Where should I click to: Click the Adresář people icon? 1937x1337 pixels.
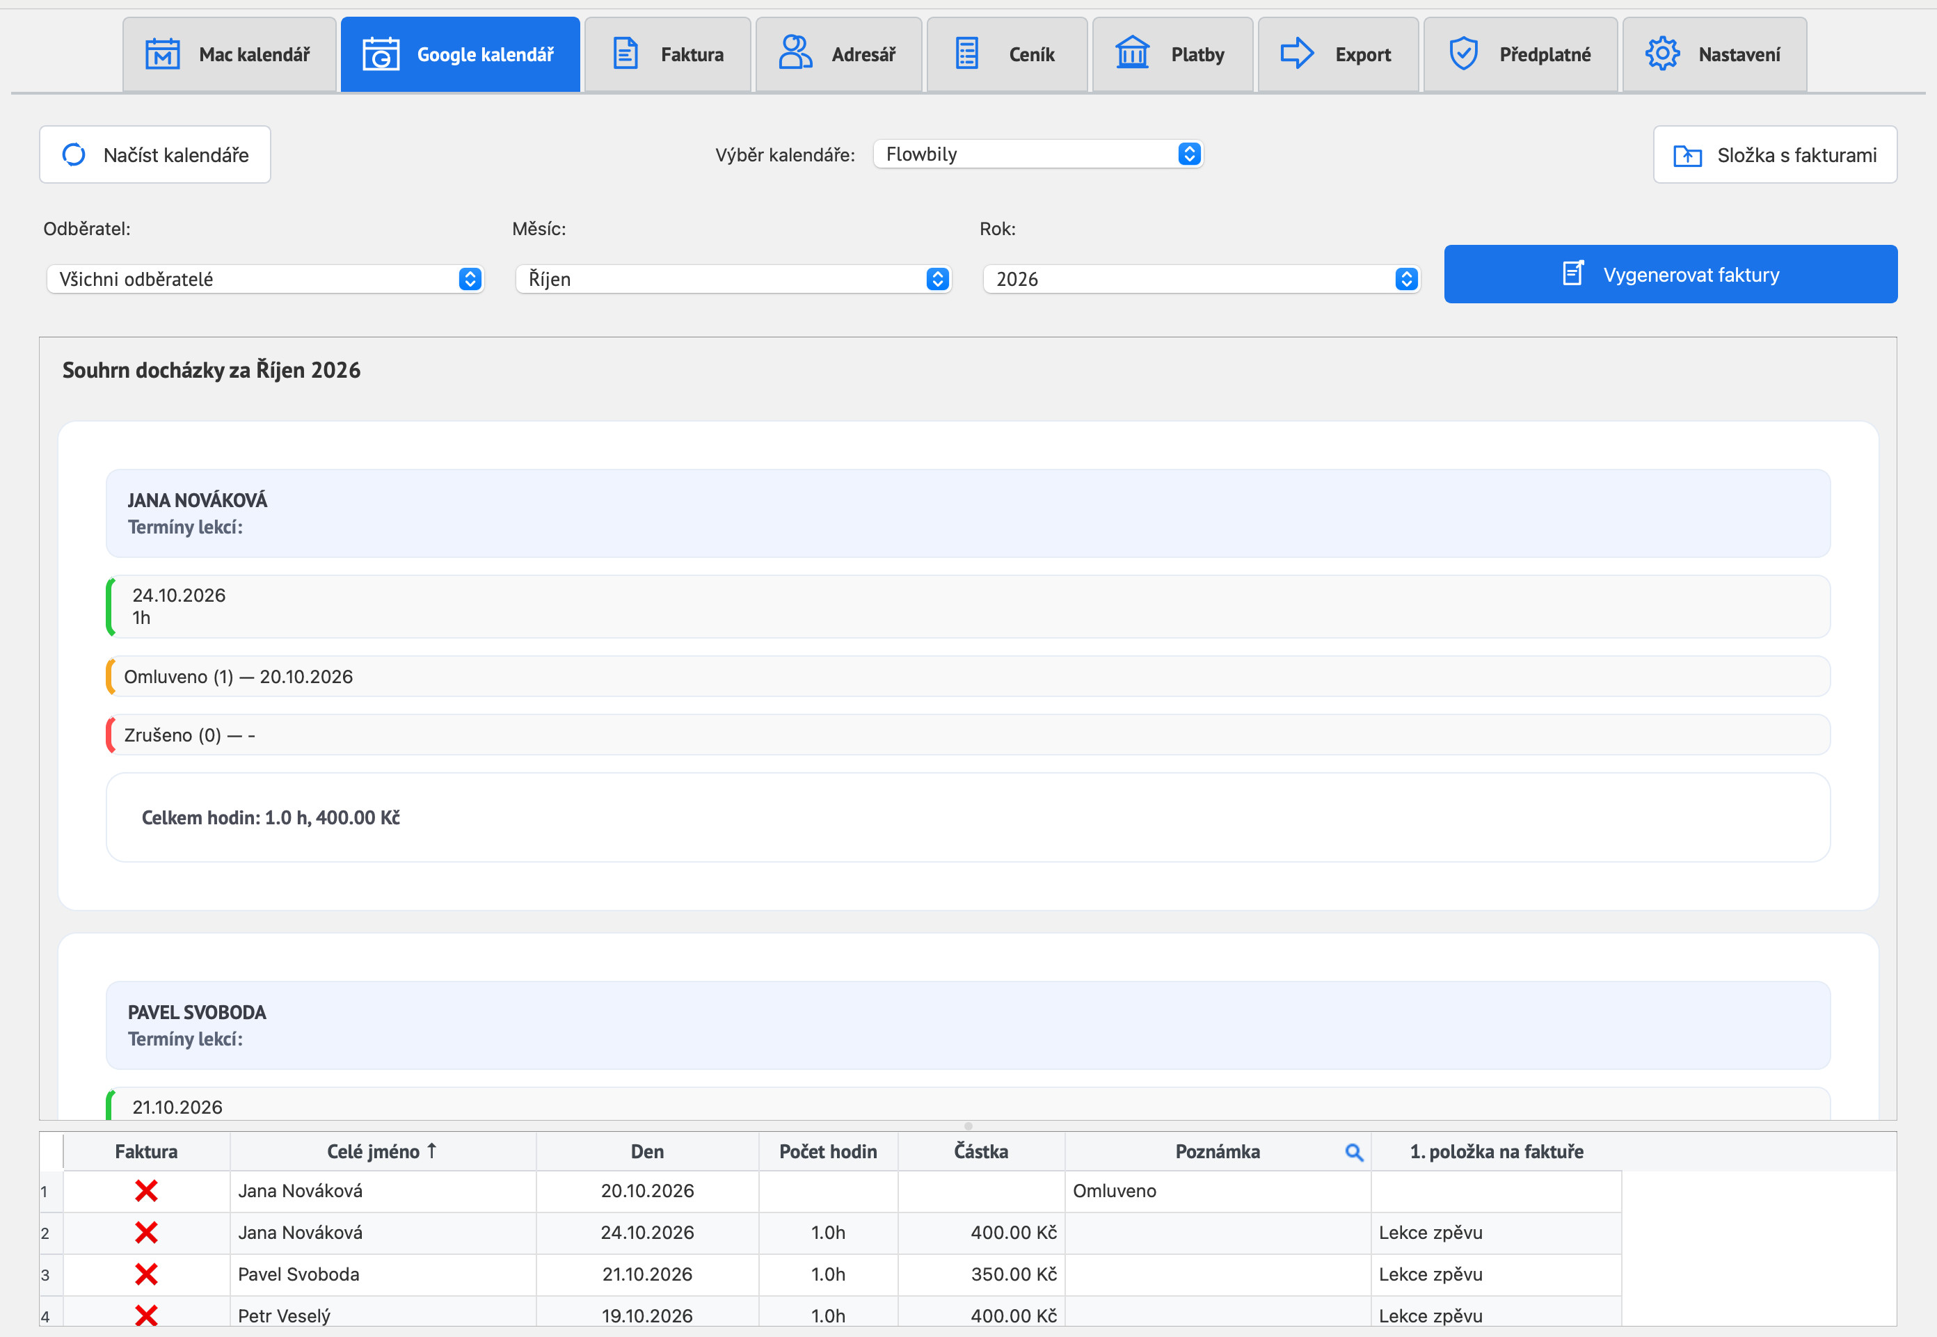click(795, 53)
